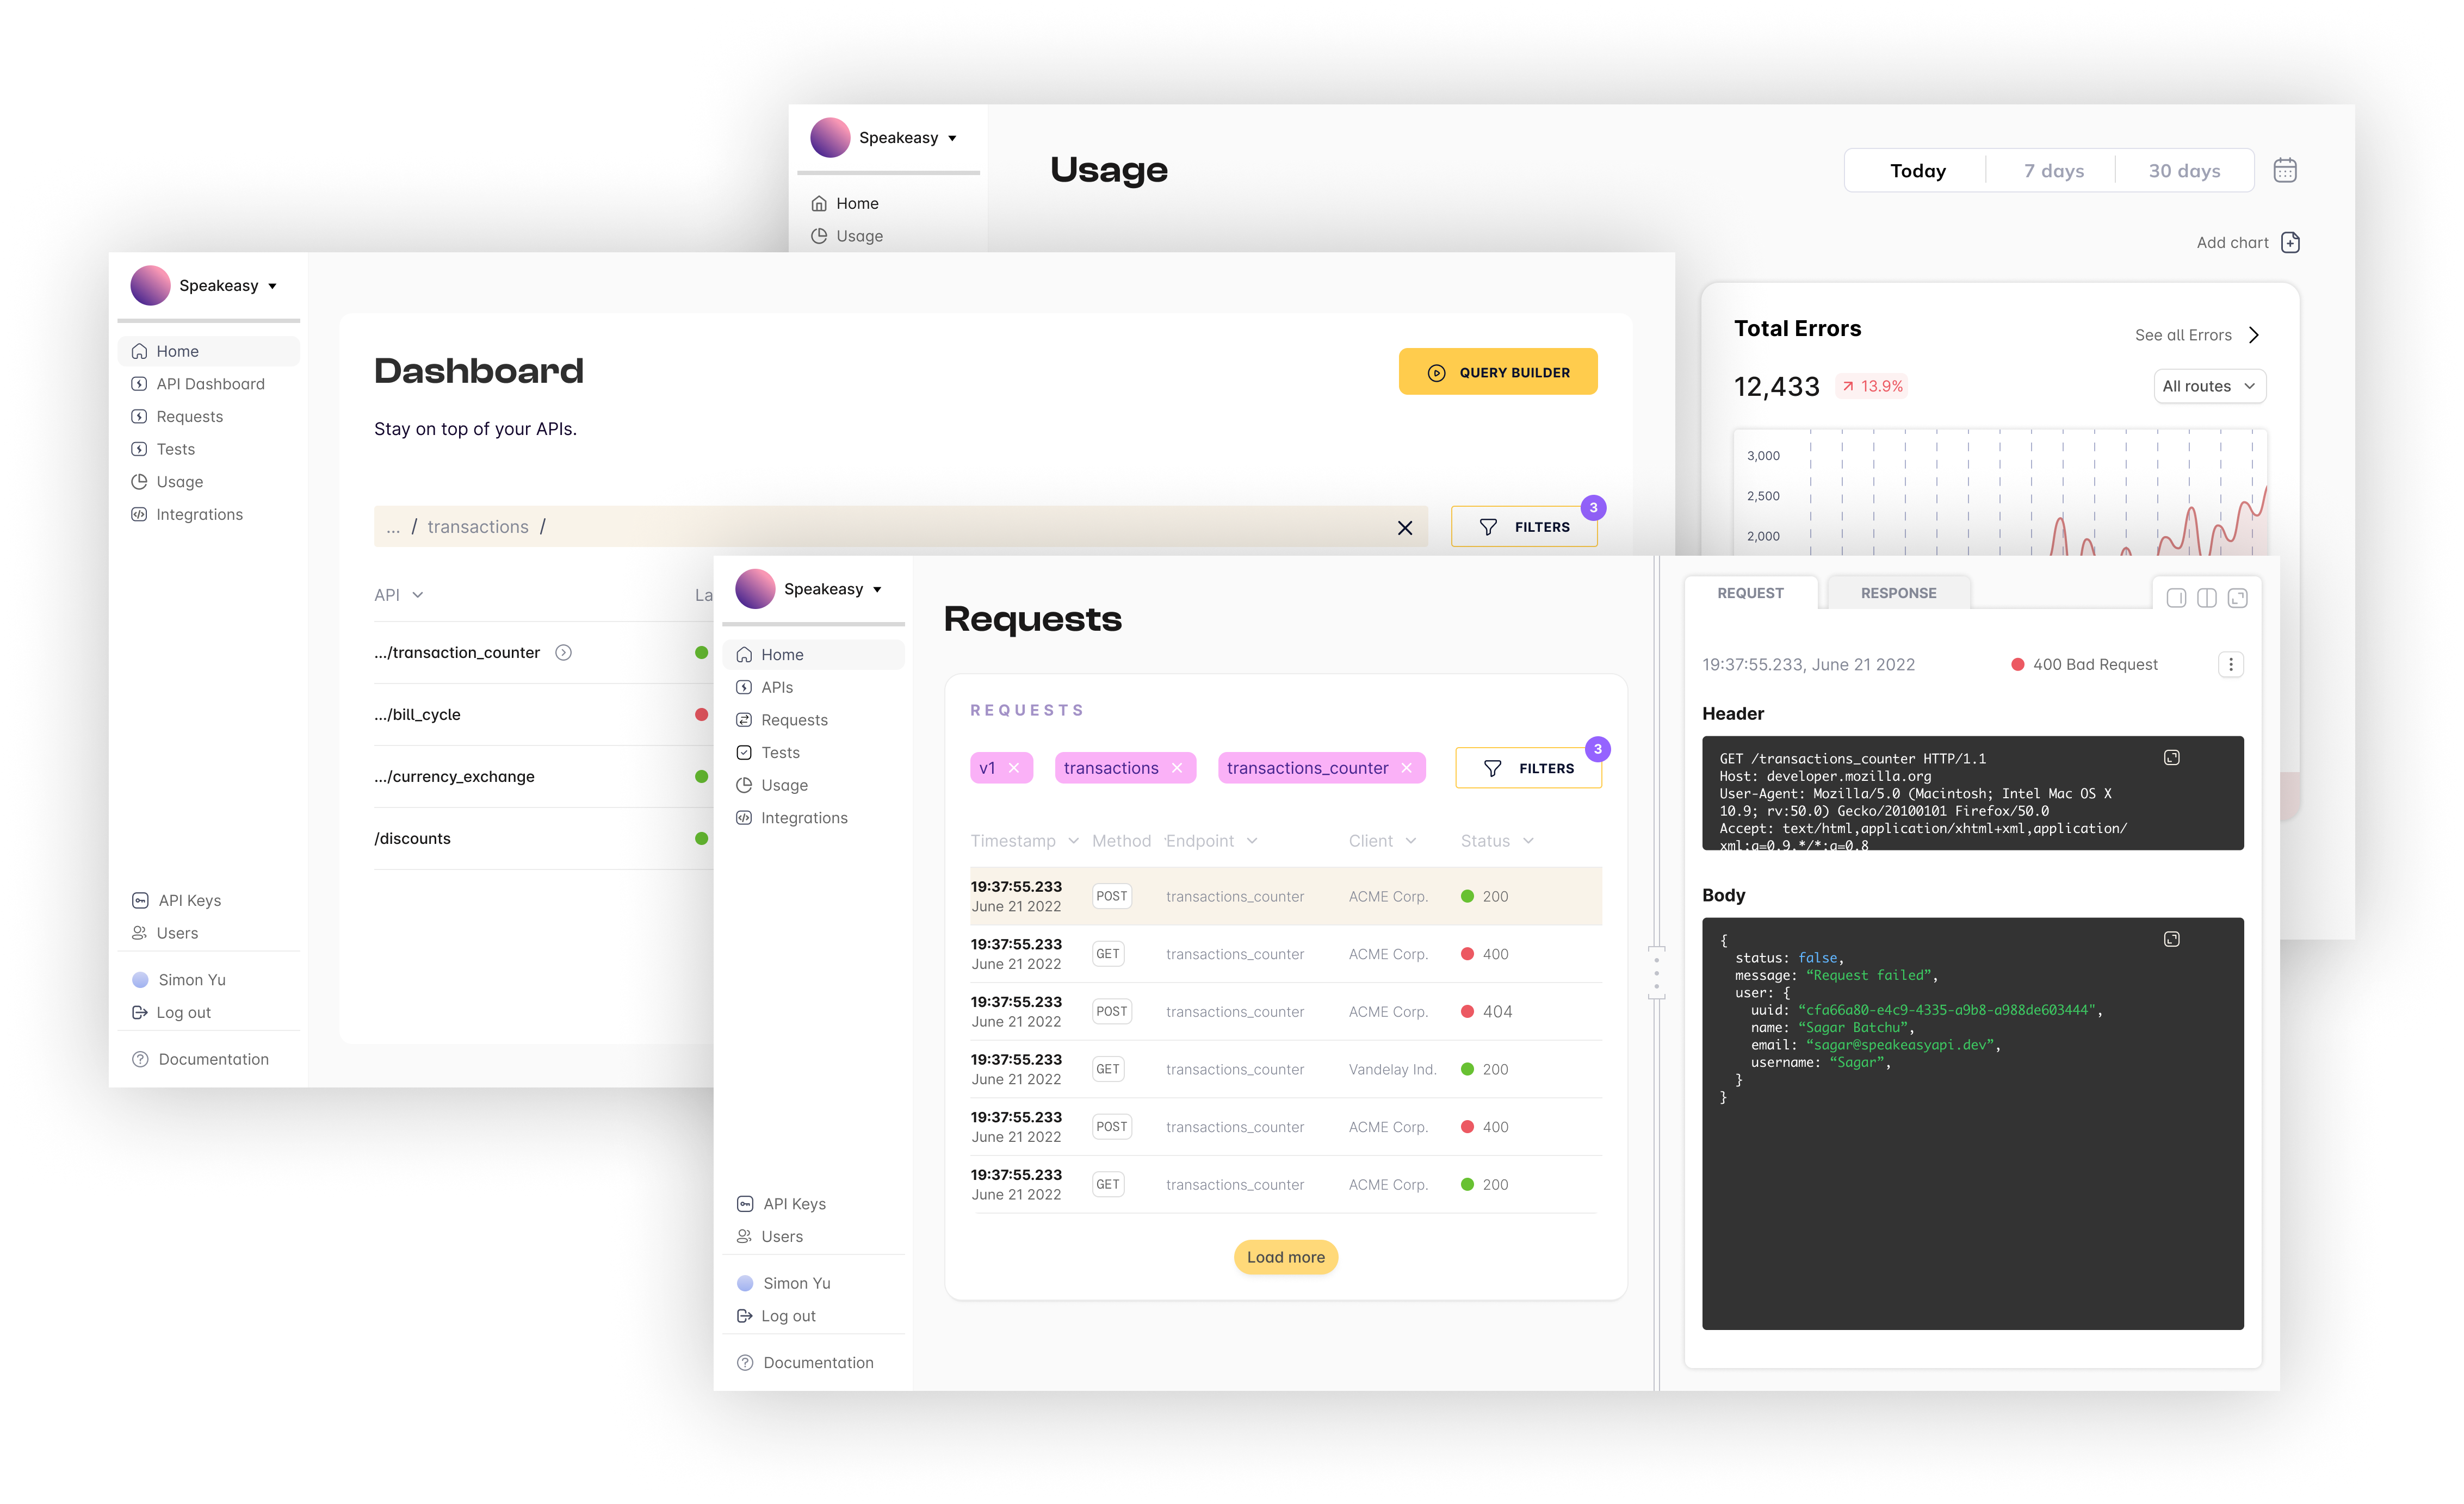Select split-pane layout icon in request panel
The width and height of the screenshot is (2464, 1504).
(2207, 599)
